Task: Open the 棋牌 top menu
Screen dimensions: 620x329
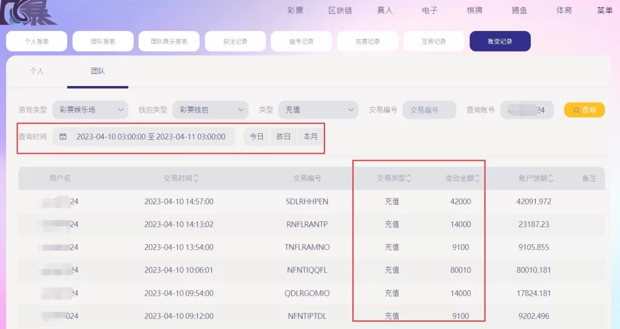Action: coord(475,11)
